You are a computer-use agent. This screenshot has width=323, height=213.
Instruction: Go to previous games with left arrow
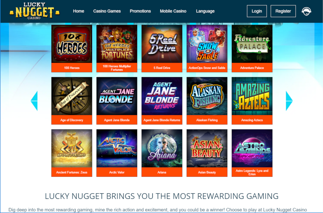34,101
